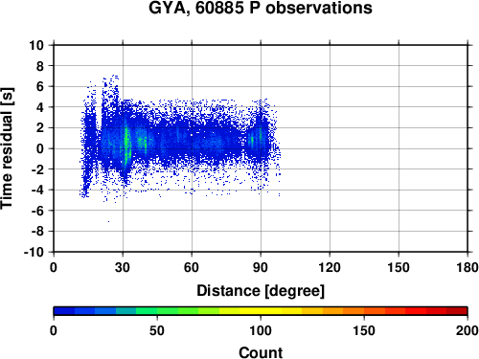Click the 'Time residual [s]' y-axis label
This screenshot has width=479, height=359.
tap(7, 148)
